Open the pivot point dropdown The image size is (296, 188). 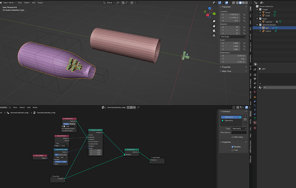click(x=118, y=3)
